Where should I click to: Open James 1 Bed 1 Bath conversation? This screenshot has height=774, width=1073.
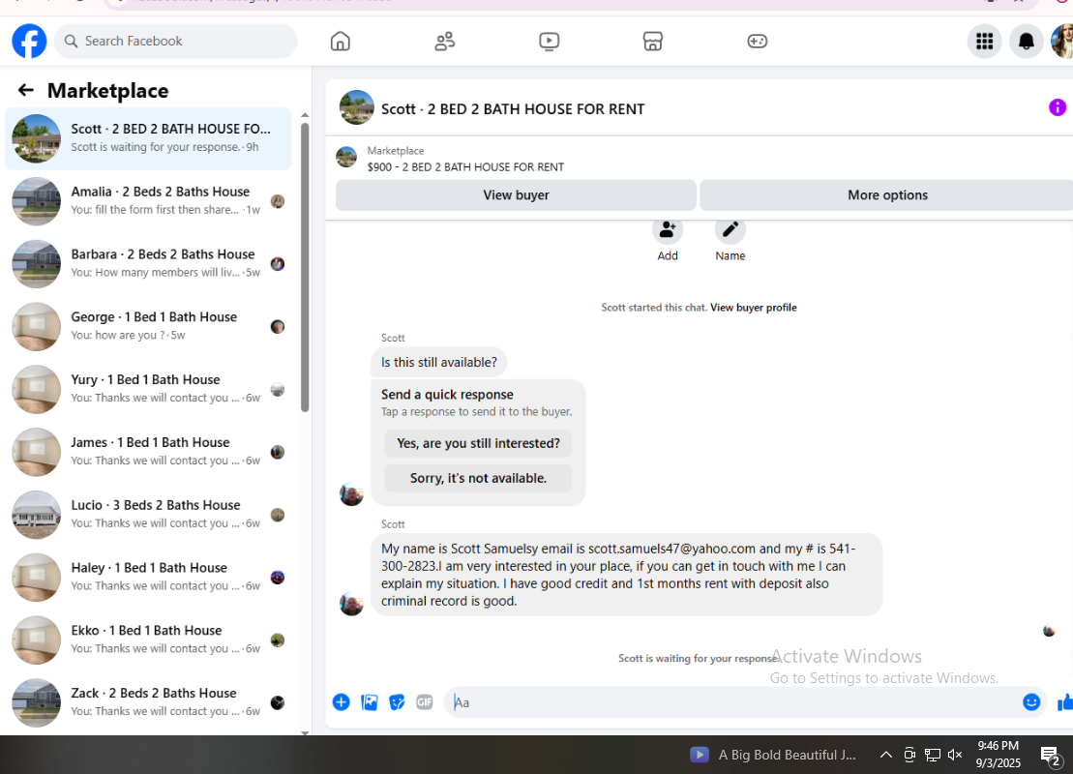click(x=148, y=452)
